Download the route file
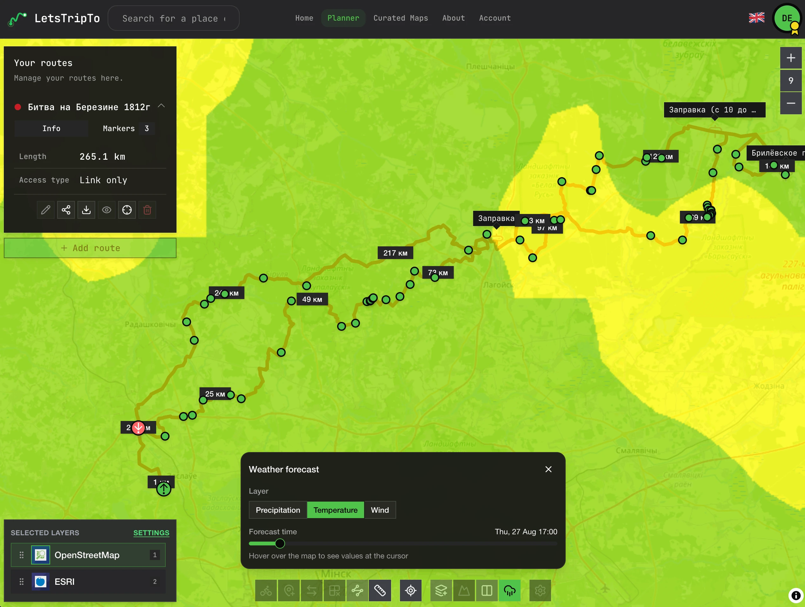Viewport: 805px width, 607px height. coord(86,210)
